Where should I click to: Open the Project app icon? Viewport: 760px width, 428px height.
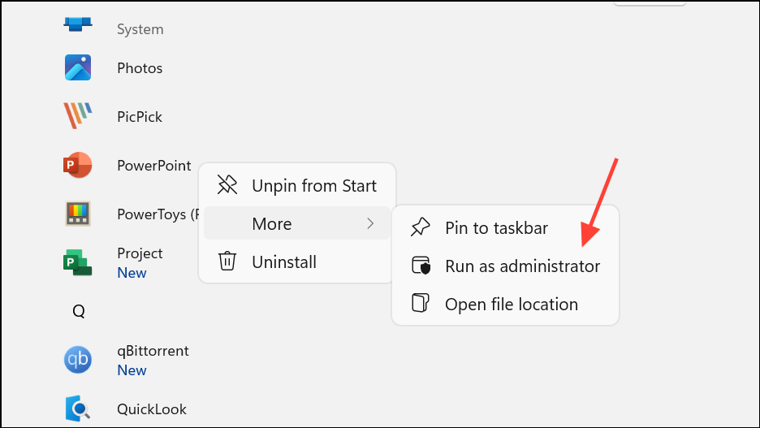point(78,262)
